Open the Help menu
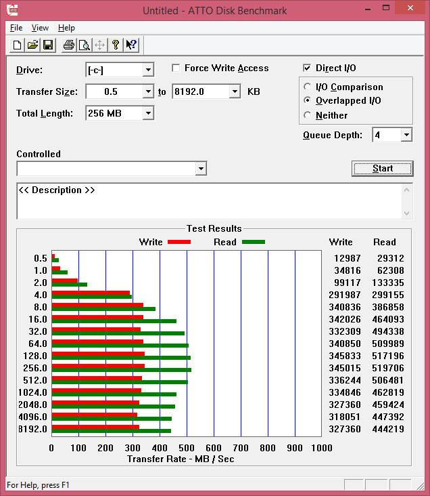 tap(66, 28)
